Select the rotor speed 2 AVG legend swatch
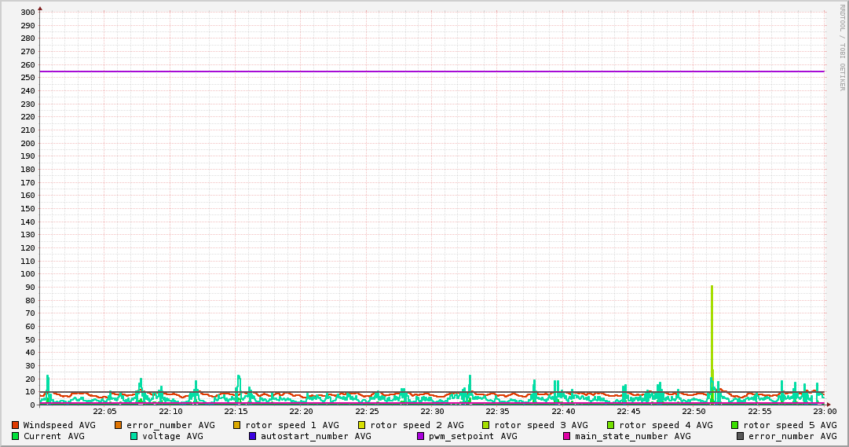Viewport: 849px width, 447px height. coord(361,425)
